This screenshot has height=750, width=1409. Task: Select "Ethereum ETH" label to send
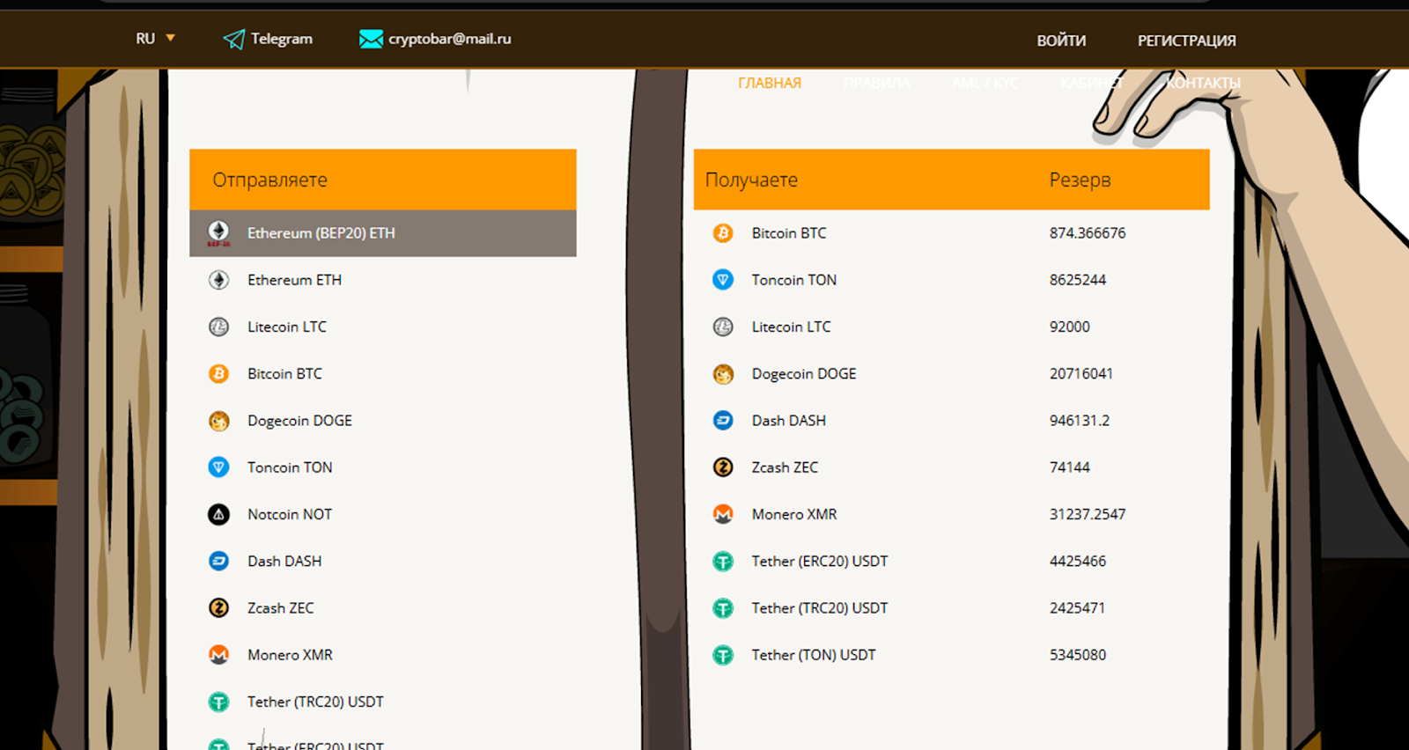click(x=294, y=280)
